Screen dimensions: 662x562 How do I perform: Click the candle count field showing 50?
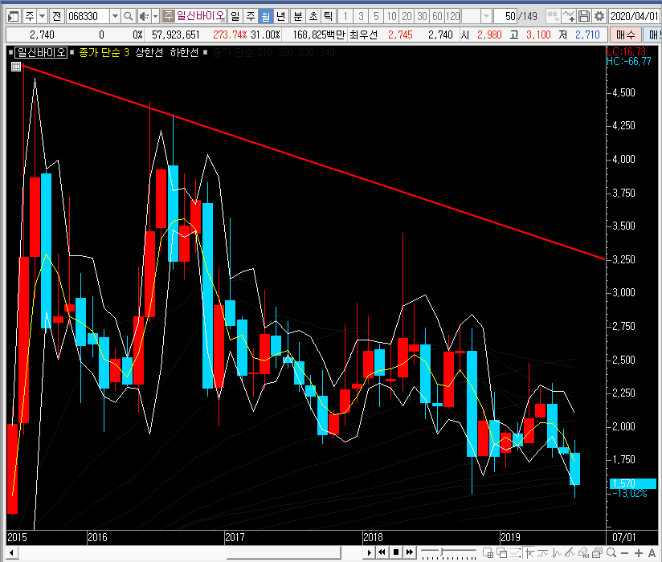(506, 16)
